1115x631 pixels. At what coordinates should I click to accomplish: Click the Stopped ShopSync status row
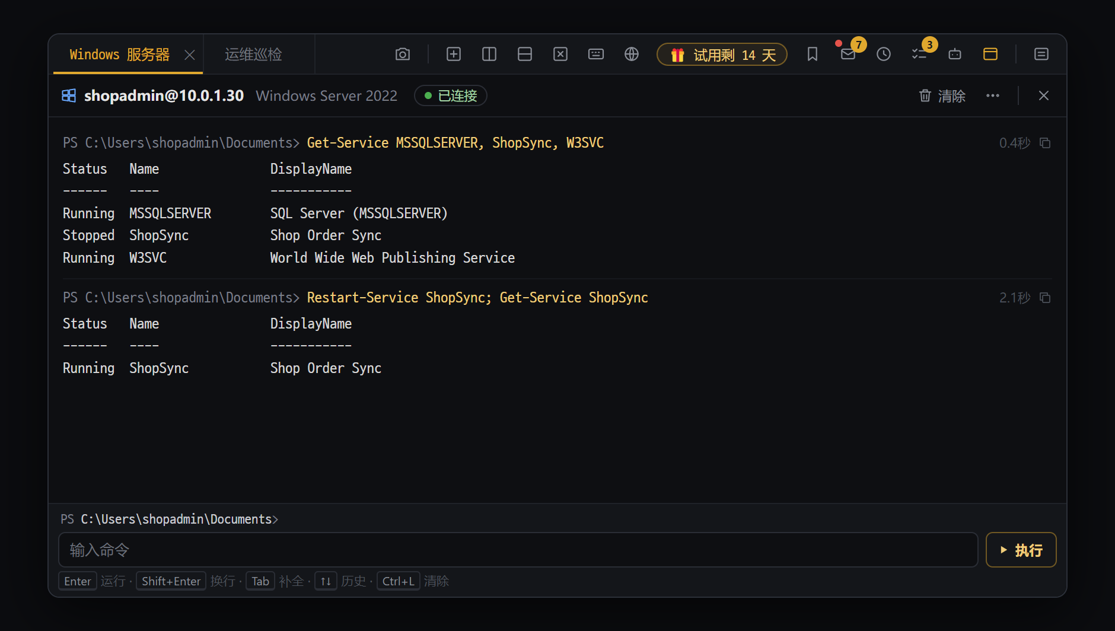222,235
